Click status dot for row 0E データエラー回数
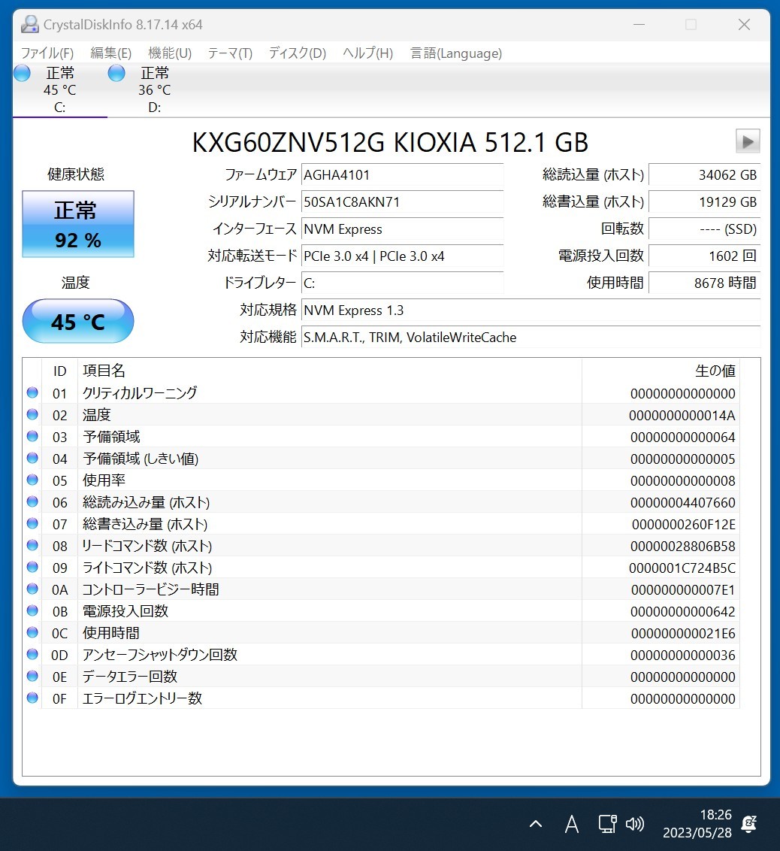 (32, 676)
